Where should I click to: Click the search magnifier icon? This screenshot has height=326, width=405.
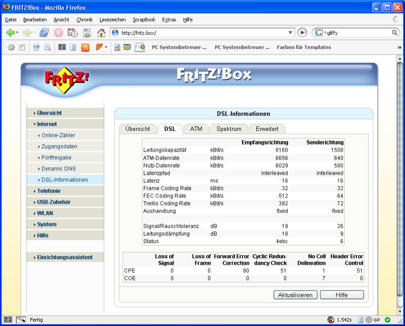click(x=395, y=32)
